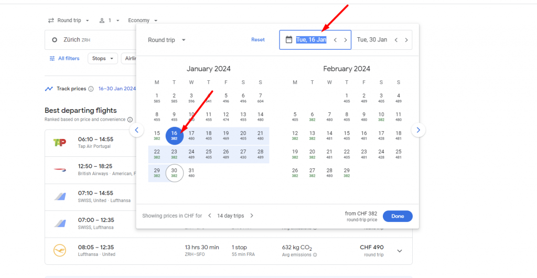Click the Track prices info icon
The image size is (537, 278).
tap(91, 89)
